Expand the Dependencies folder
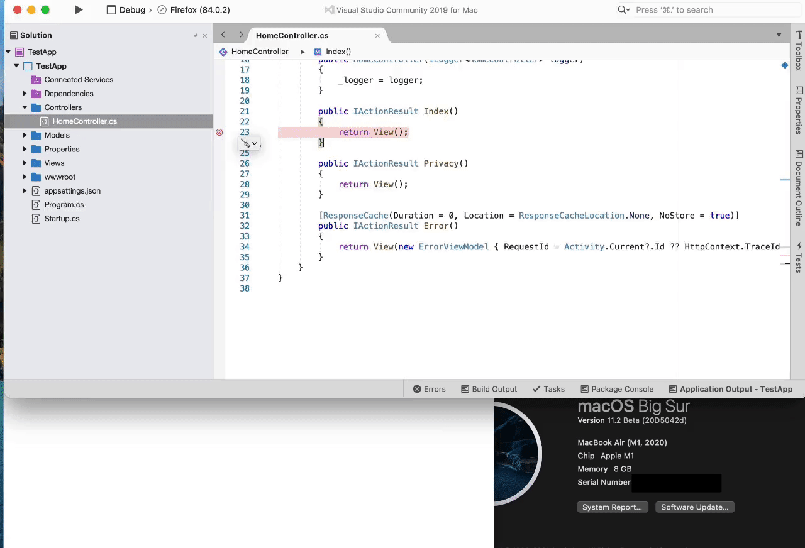The width and height of the screenshot is (805, 548). pos(25,94)
